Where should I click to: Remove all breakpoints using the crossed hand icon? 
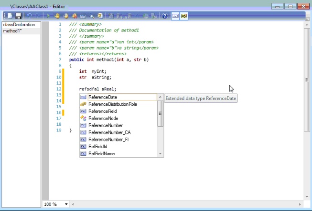coord(75,16)
